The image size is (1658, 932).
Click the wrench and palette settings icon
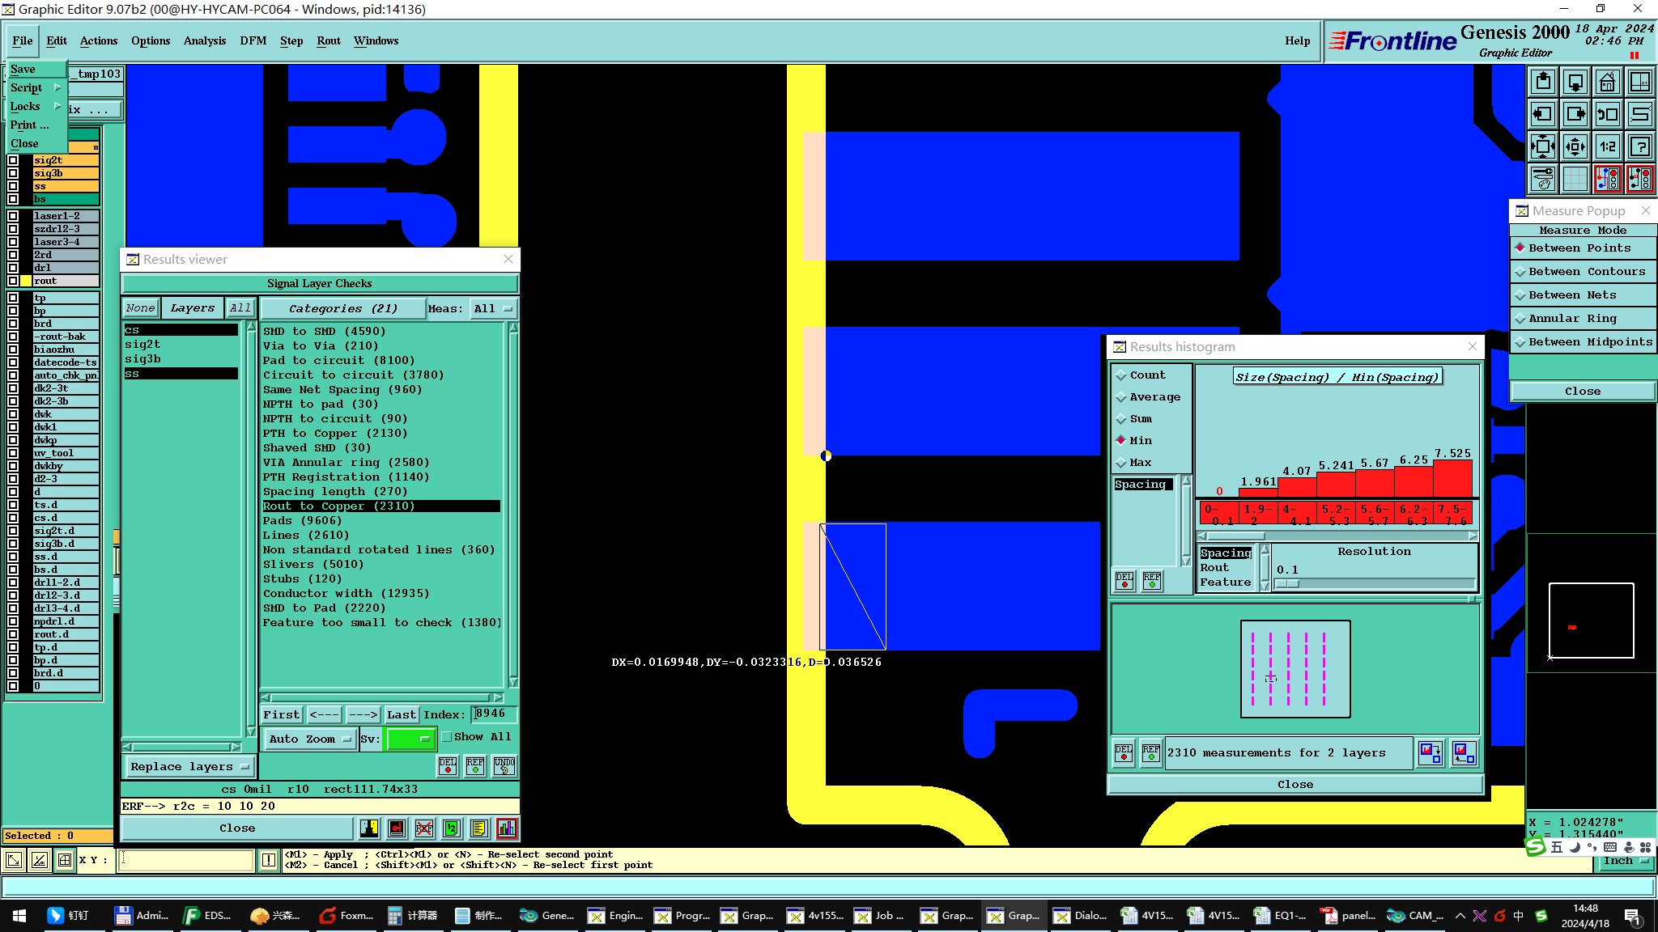1543,179
